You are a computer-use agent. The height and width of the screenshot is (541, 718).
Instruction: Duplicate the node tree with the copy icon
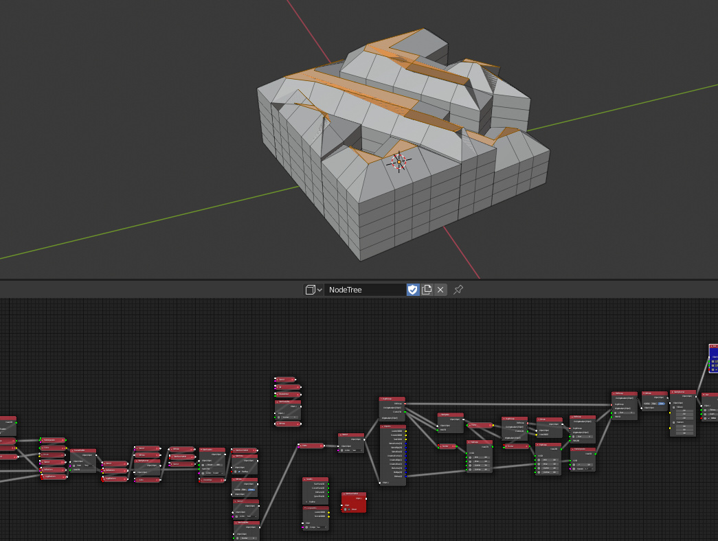[426, 290]
